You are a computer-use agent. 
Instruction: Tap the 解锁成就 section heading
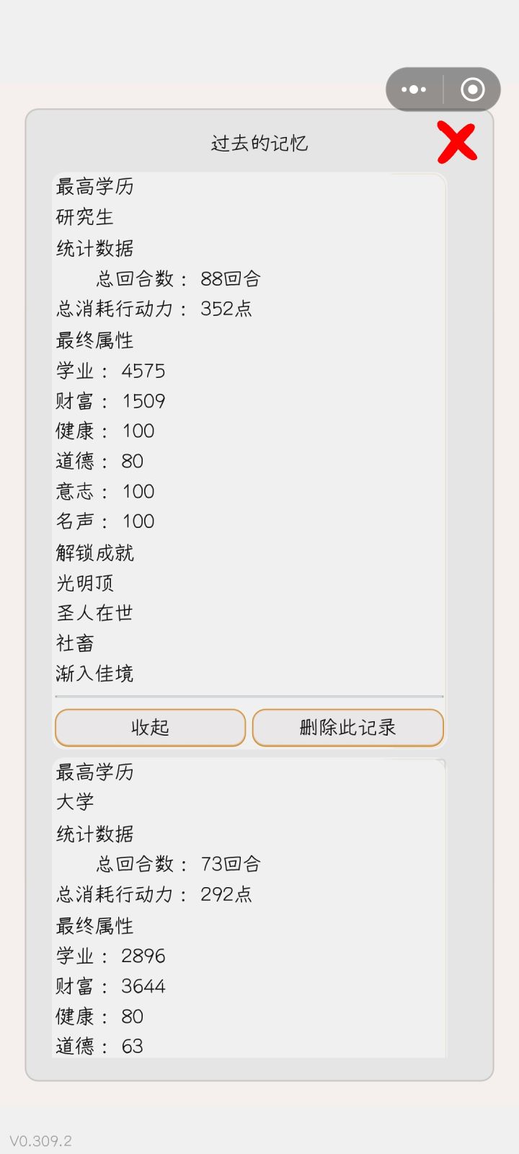(x=95, y=552)
